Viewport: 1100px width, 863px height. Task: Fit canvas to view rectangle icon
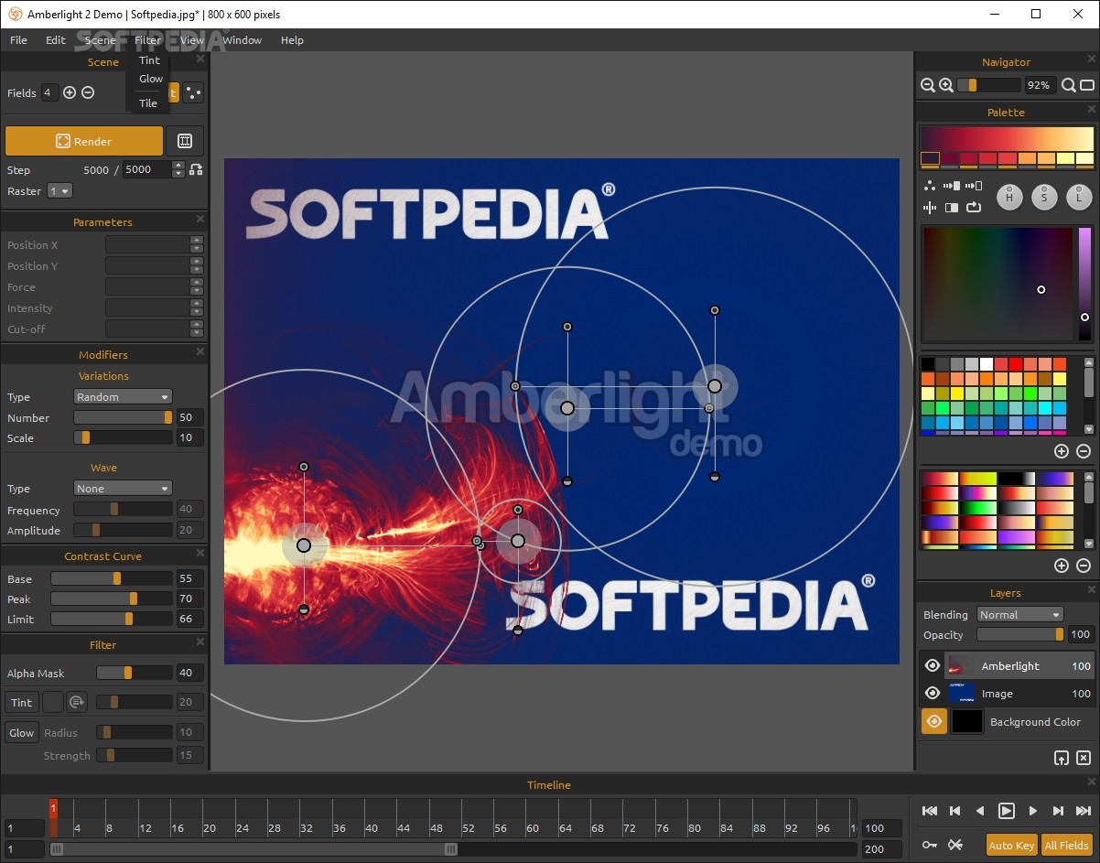pyautogui.click(x=1087, y=85)
